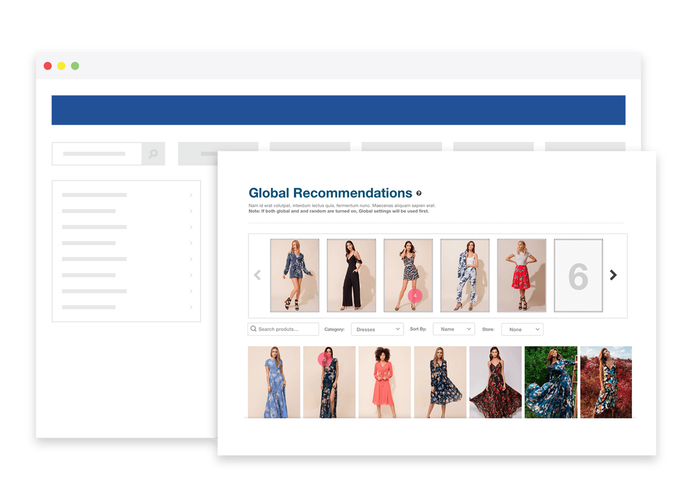The width and height of the screenshot is (687, 491).
Task: Open the Category dropdown showing Dresses
Action: click(x=377, y=329)
